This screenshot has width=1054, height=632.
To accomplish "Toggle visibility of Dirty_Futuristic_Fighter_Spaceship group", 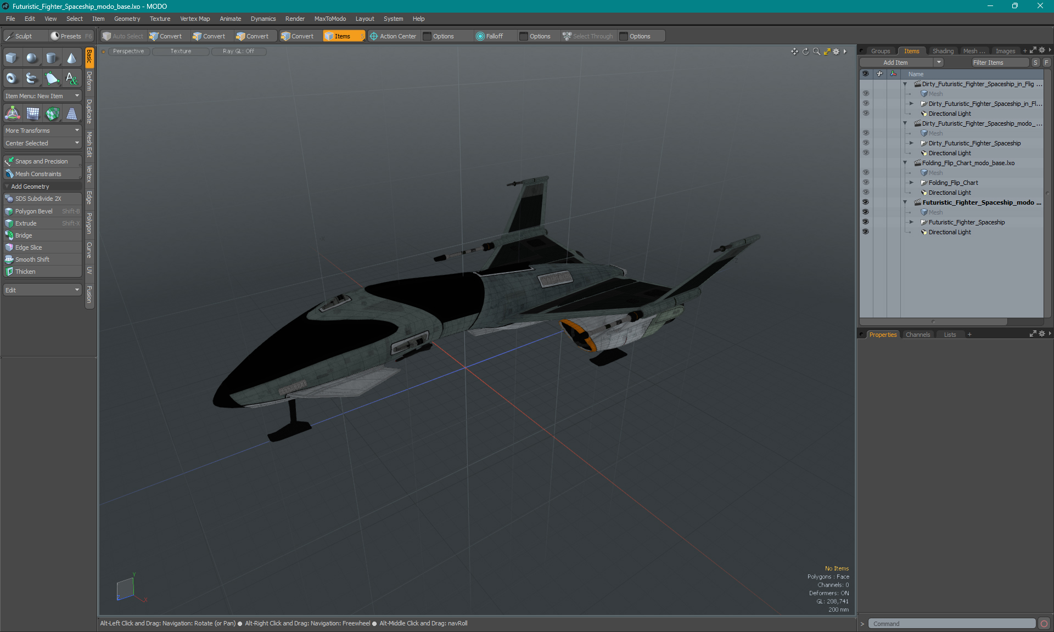I will pyautogui.click(x=866, y=143).
